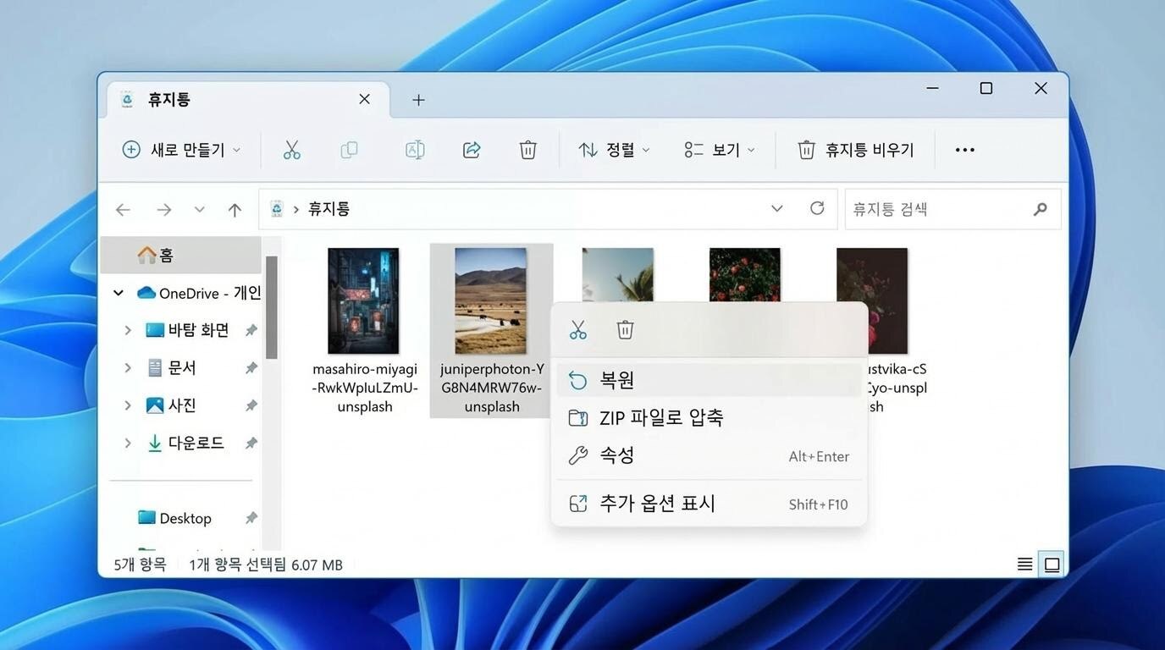Open the 보기 view dropdown
Viewport: 1165px width, 650px height.
tap(718, 150)
